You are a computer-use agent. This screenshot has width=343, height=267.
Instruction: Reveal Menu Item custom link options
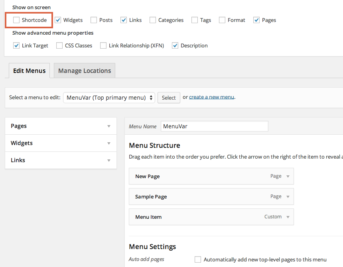[288, 217]
